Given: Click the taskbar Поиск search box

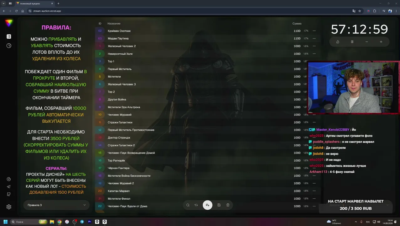Looking at the screenshot, I should point(28,222).
